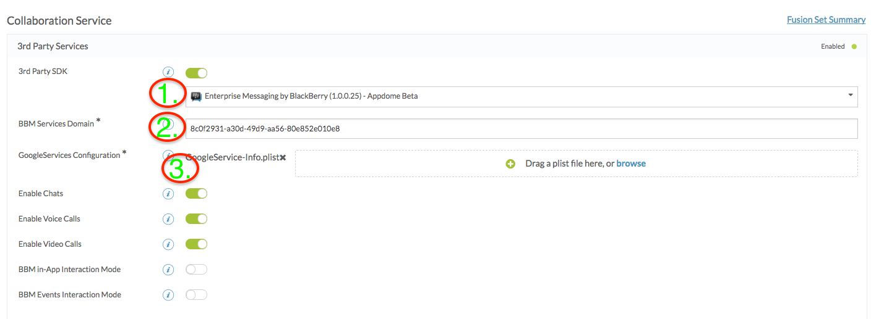
Task: Enable BBM in-App Interaction Mode toggle
Action: [196, 270]
